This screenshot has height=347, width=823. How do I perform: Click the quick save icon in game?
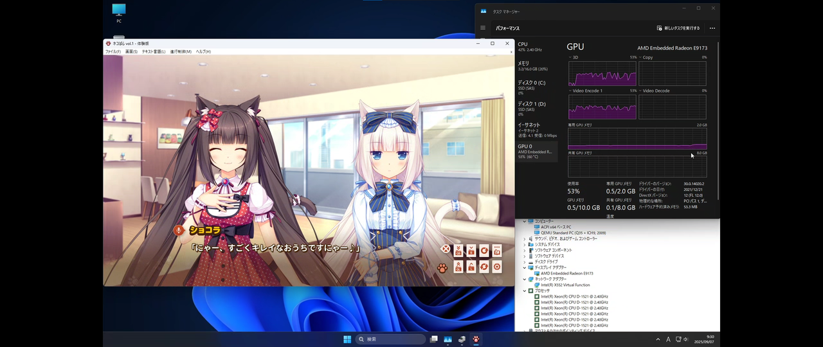[x=458, y=250]
